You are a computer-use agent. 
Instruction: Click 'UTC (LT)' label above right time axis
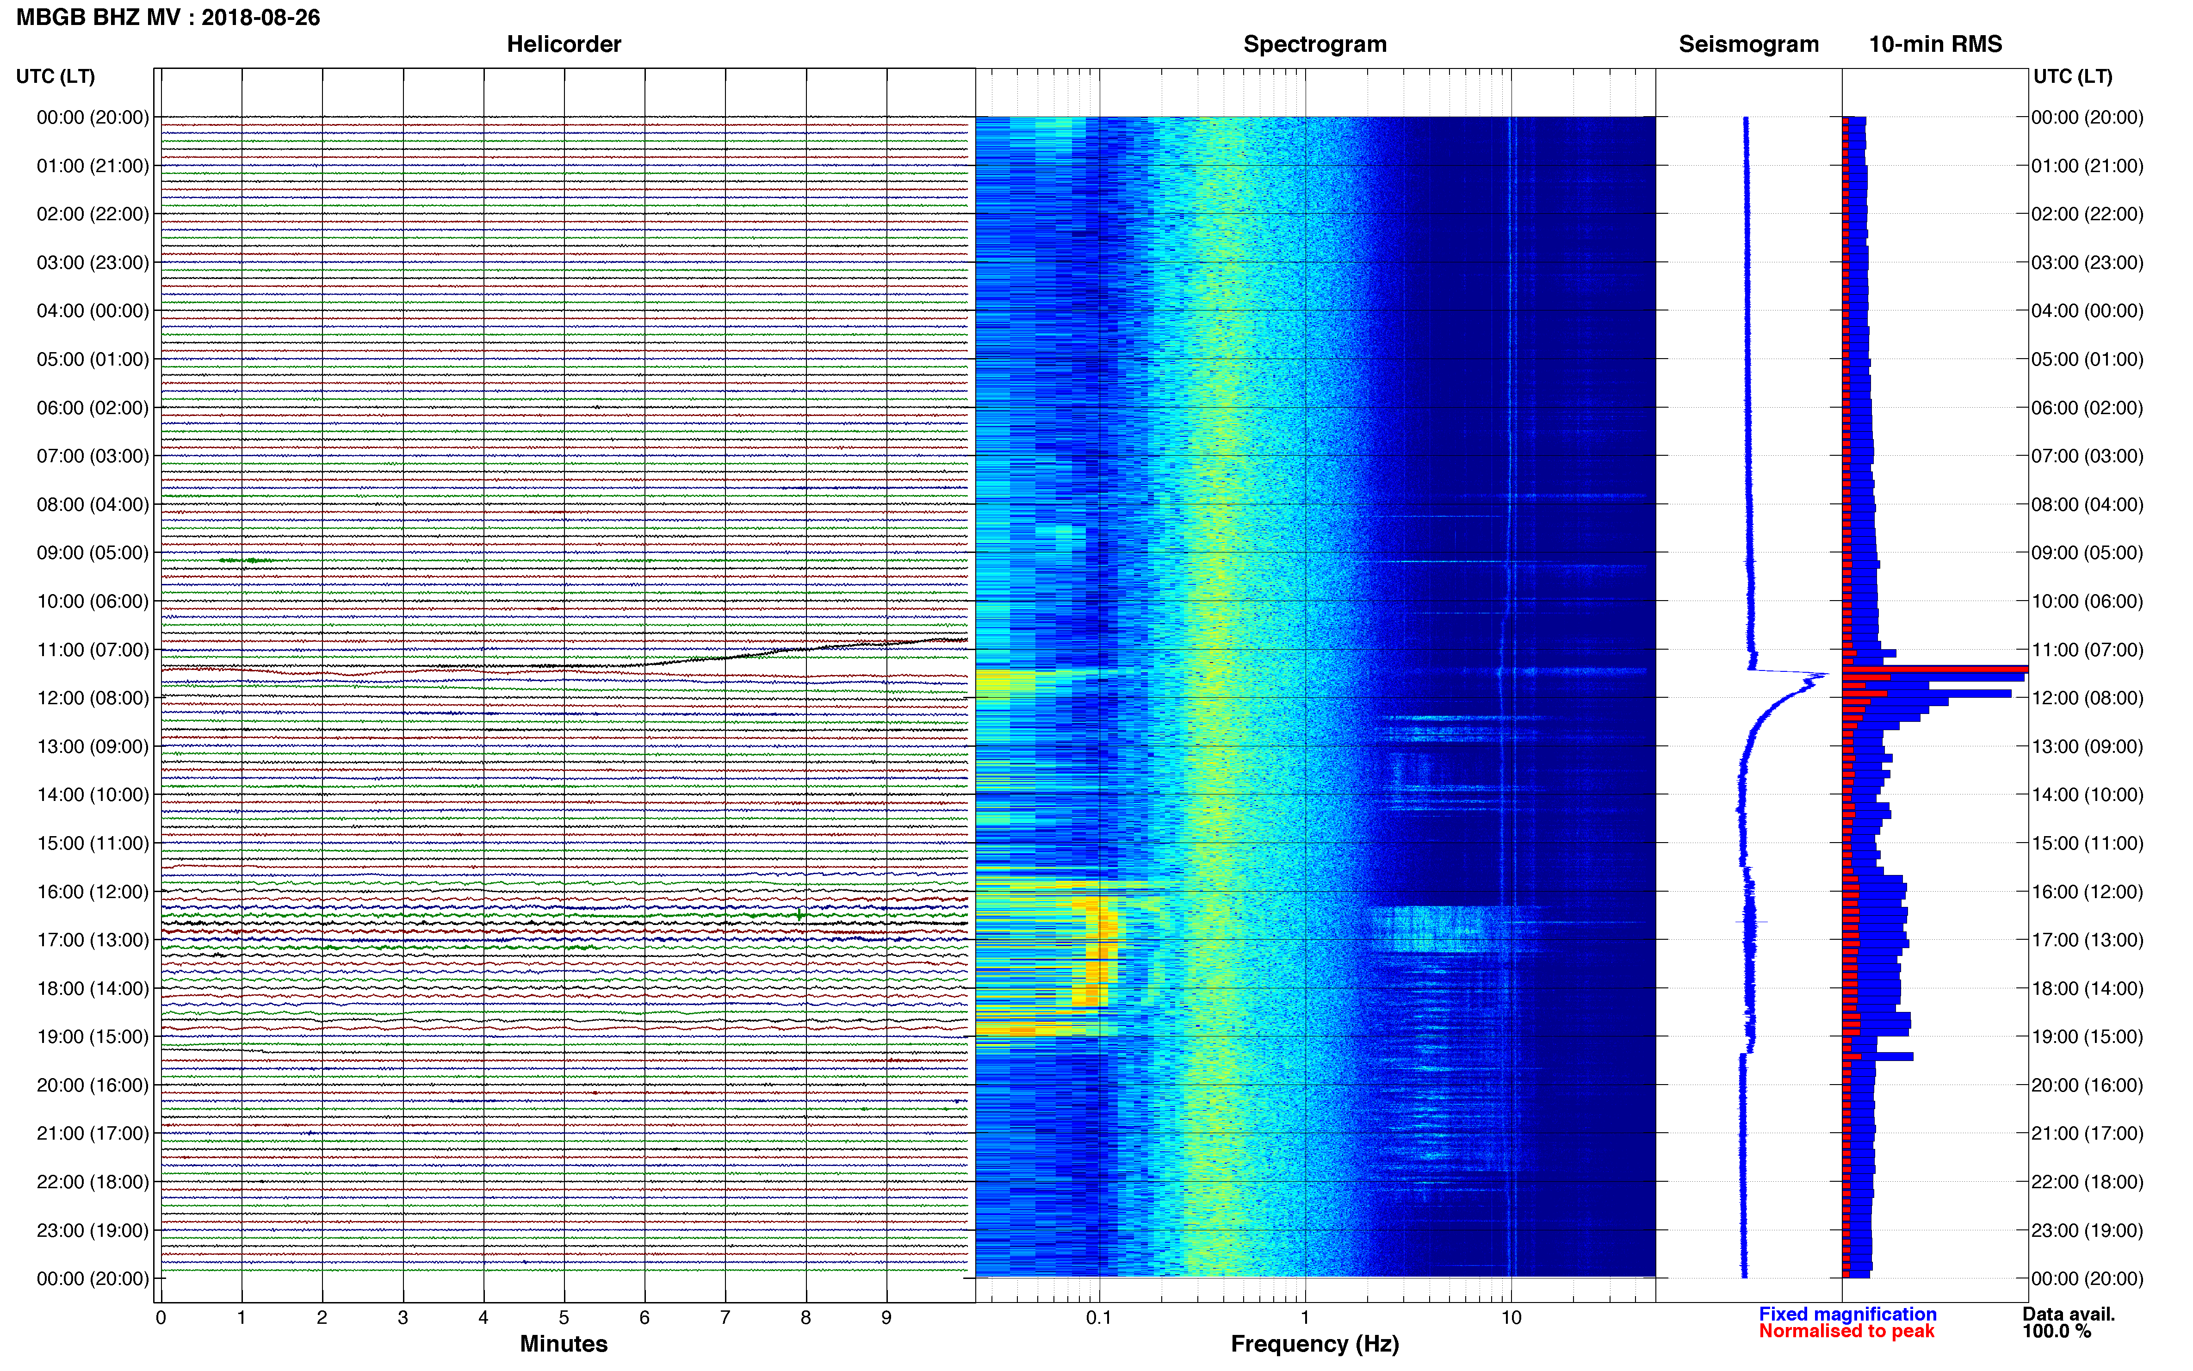[2072, 76]
